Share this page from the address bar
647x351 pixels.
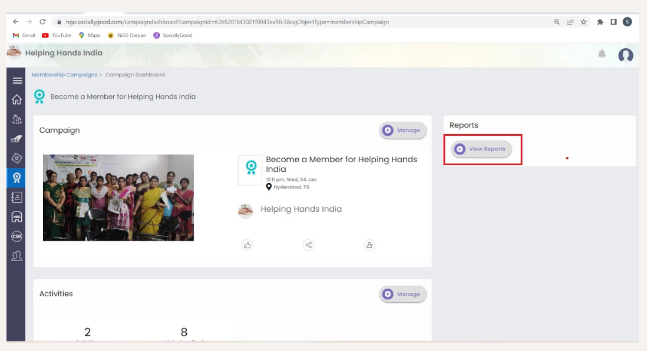tap(570, 22)
